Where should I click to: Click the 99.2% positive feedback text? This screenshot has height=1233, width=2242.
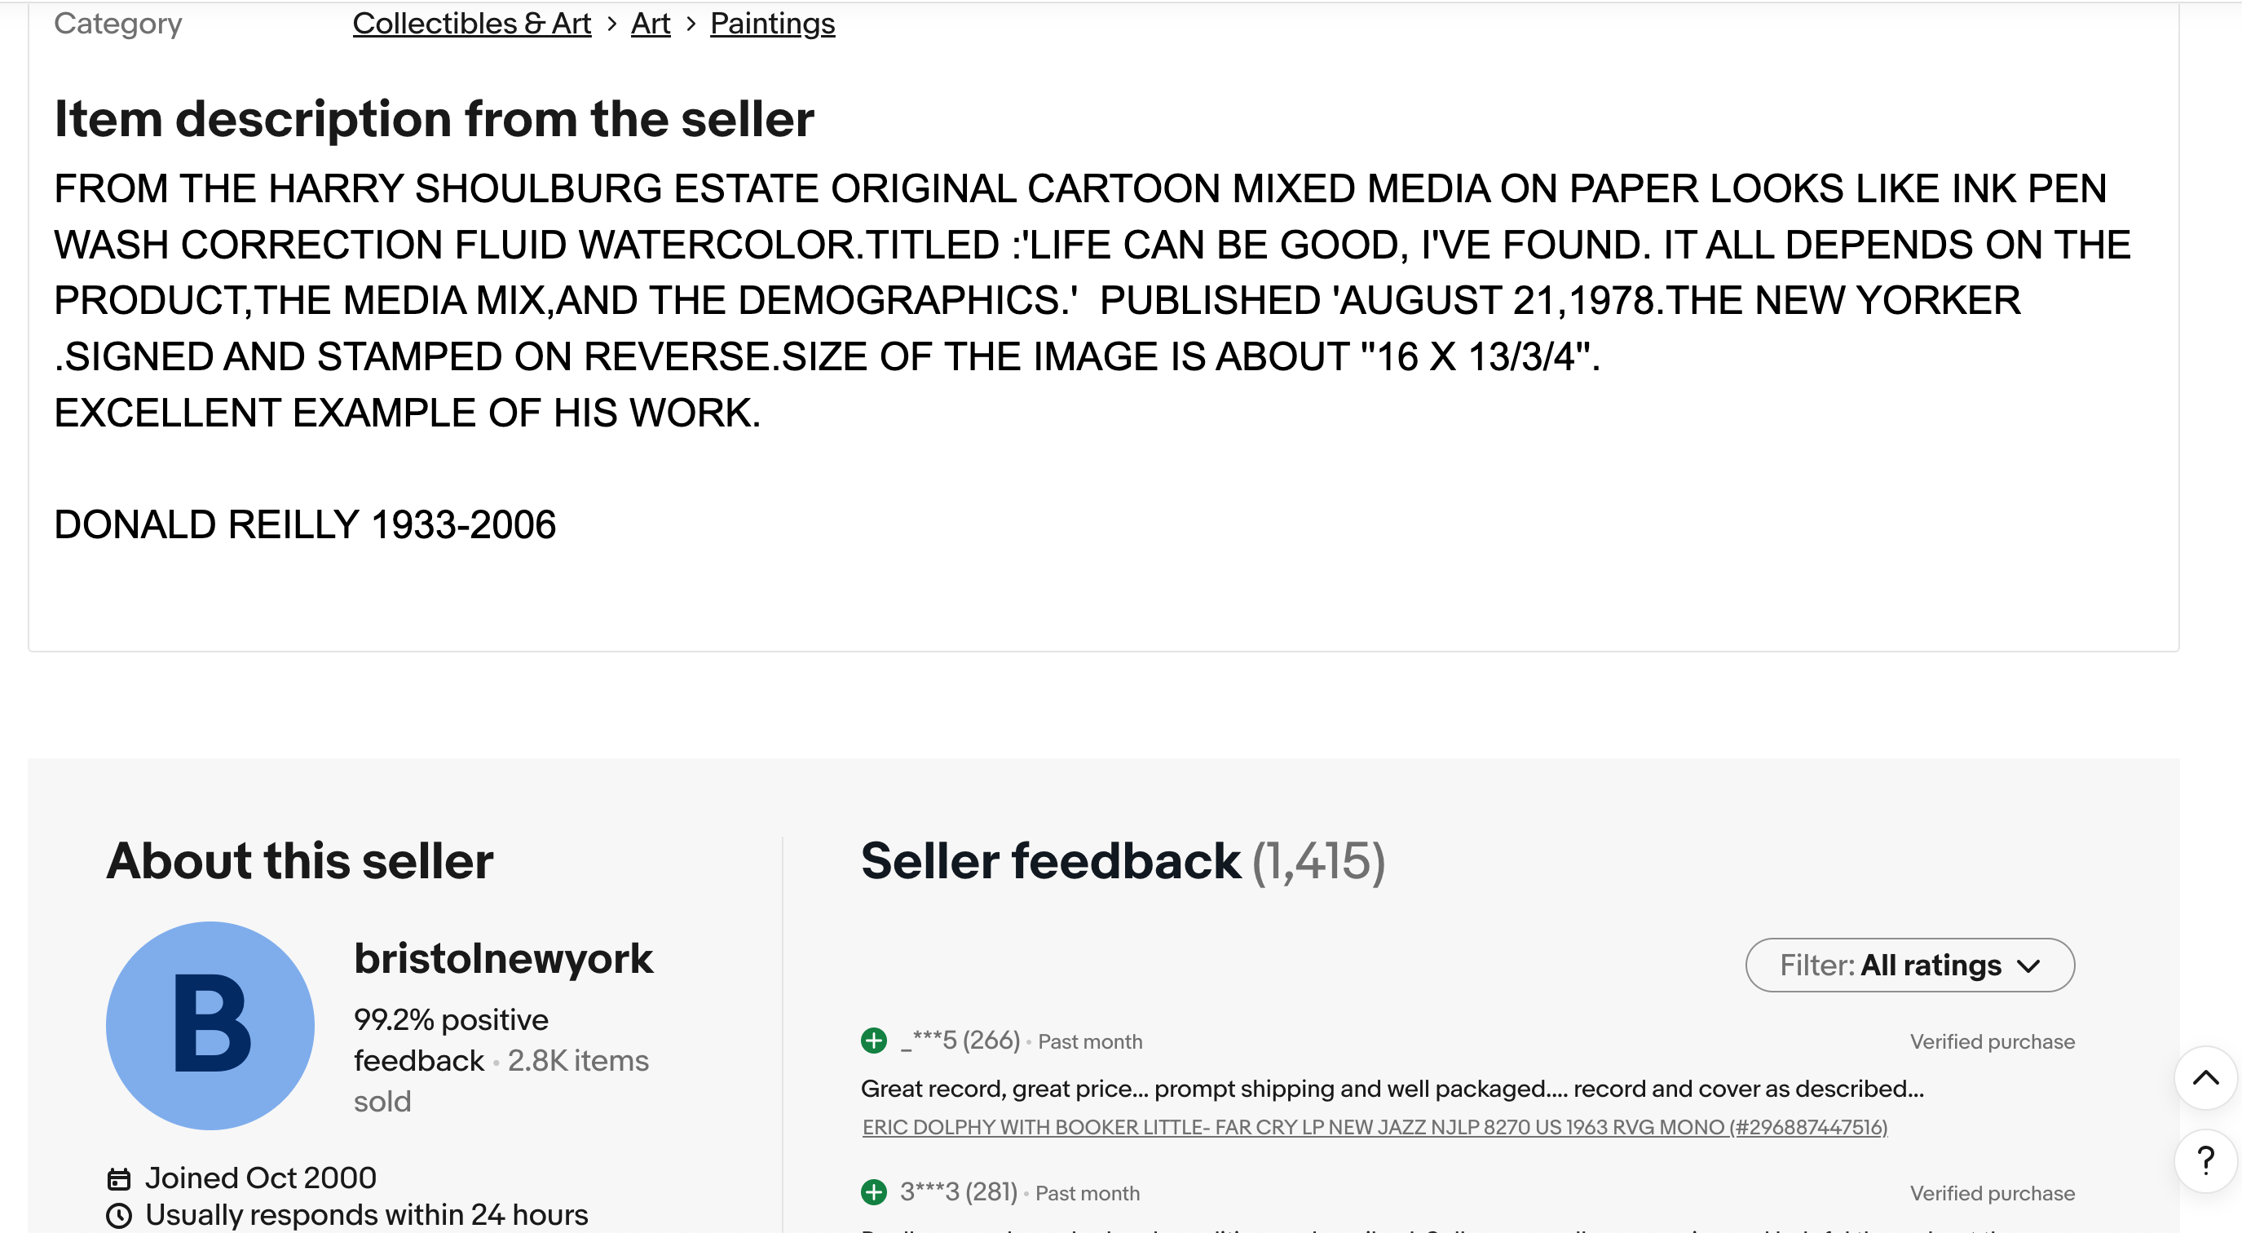pyautogui.click(x=451, y=1020)
